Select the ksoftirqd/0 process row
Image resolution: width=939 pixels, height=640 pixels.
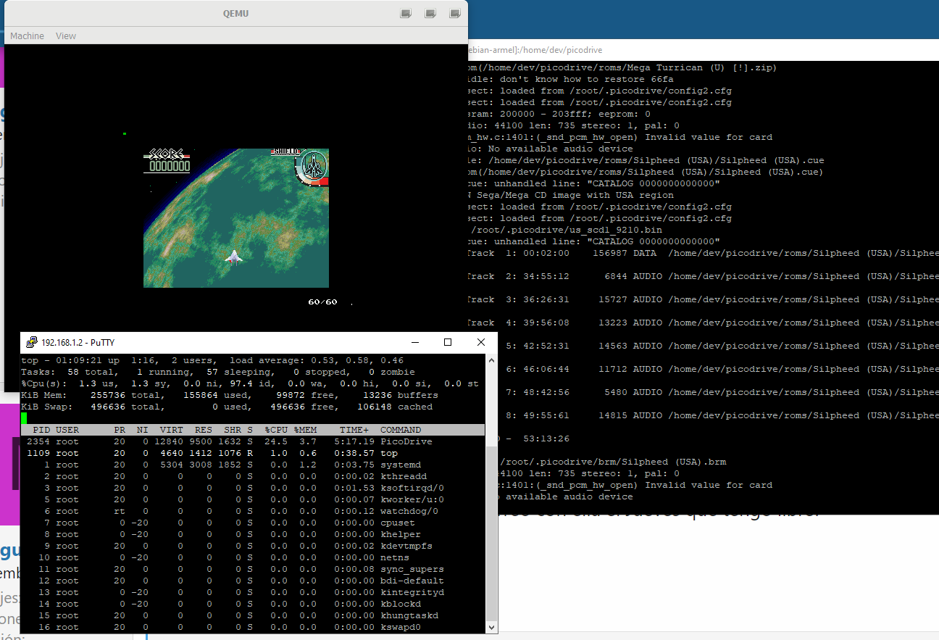point(252,488)
